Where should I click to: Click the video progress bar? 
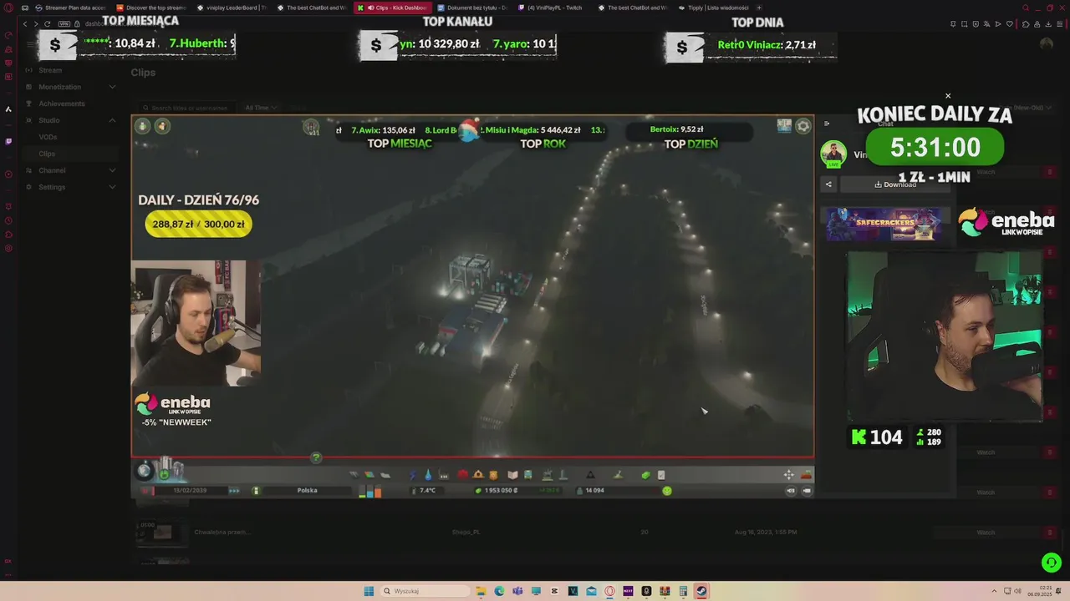click(x=472, y=457)
